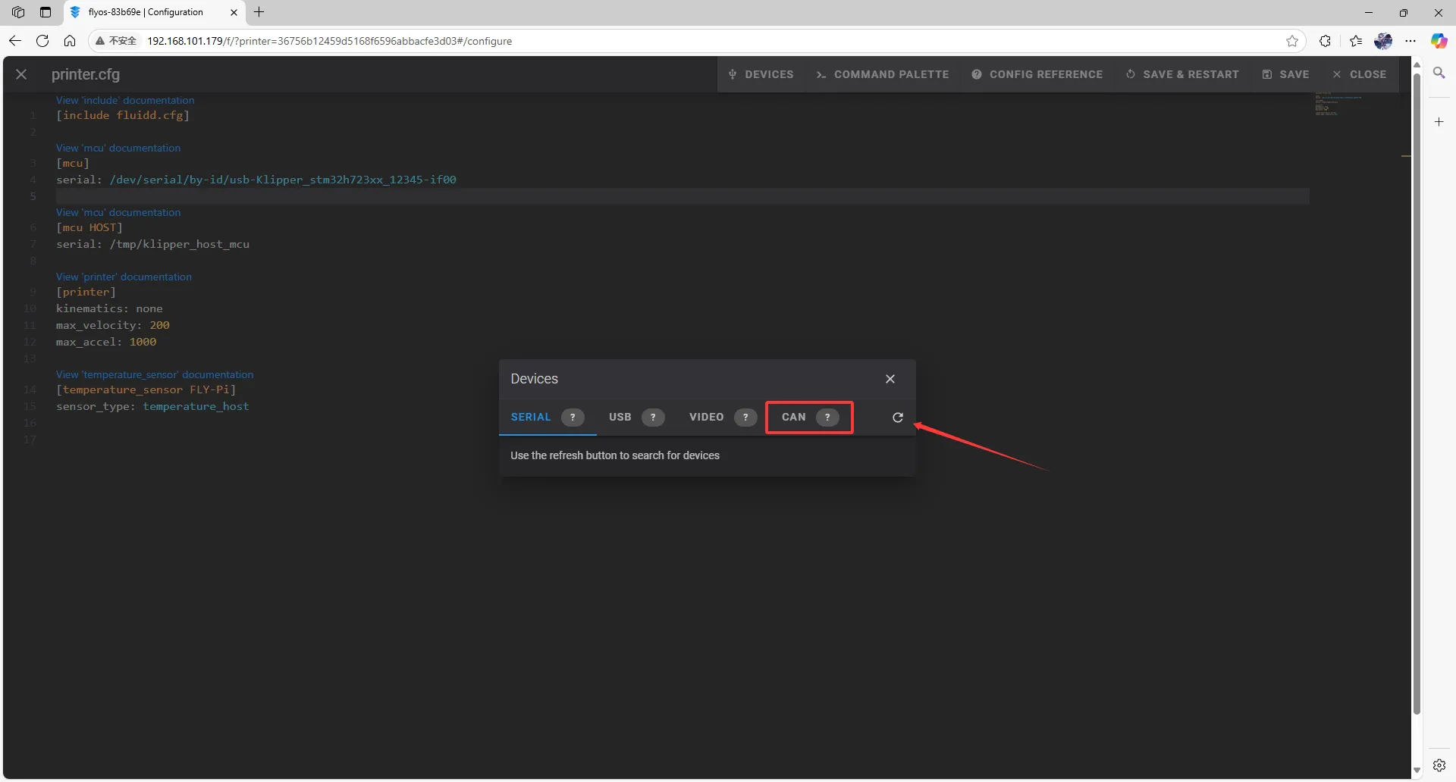
Task: Click the browser address bar URL
Action: pyautogui.click(x=329, y=41)
